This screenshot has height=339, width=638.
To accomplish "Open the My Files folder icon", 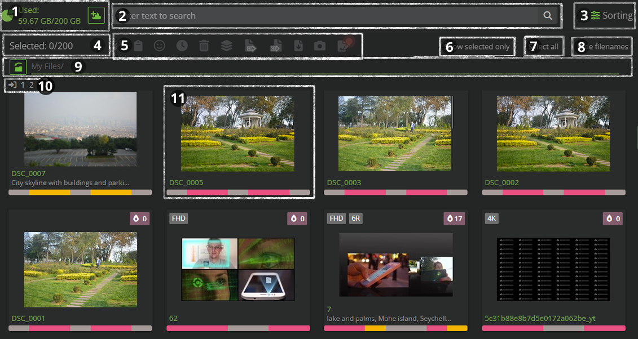I will tap(19, 67).
